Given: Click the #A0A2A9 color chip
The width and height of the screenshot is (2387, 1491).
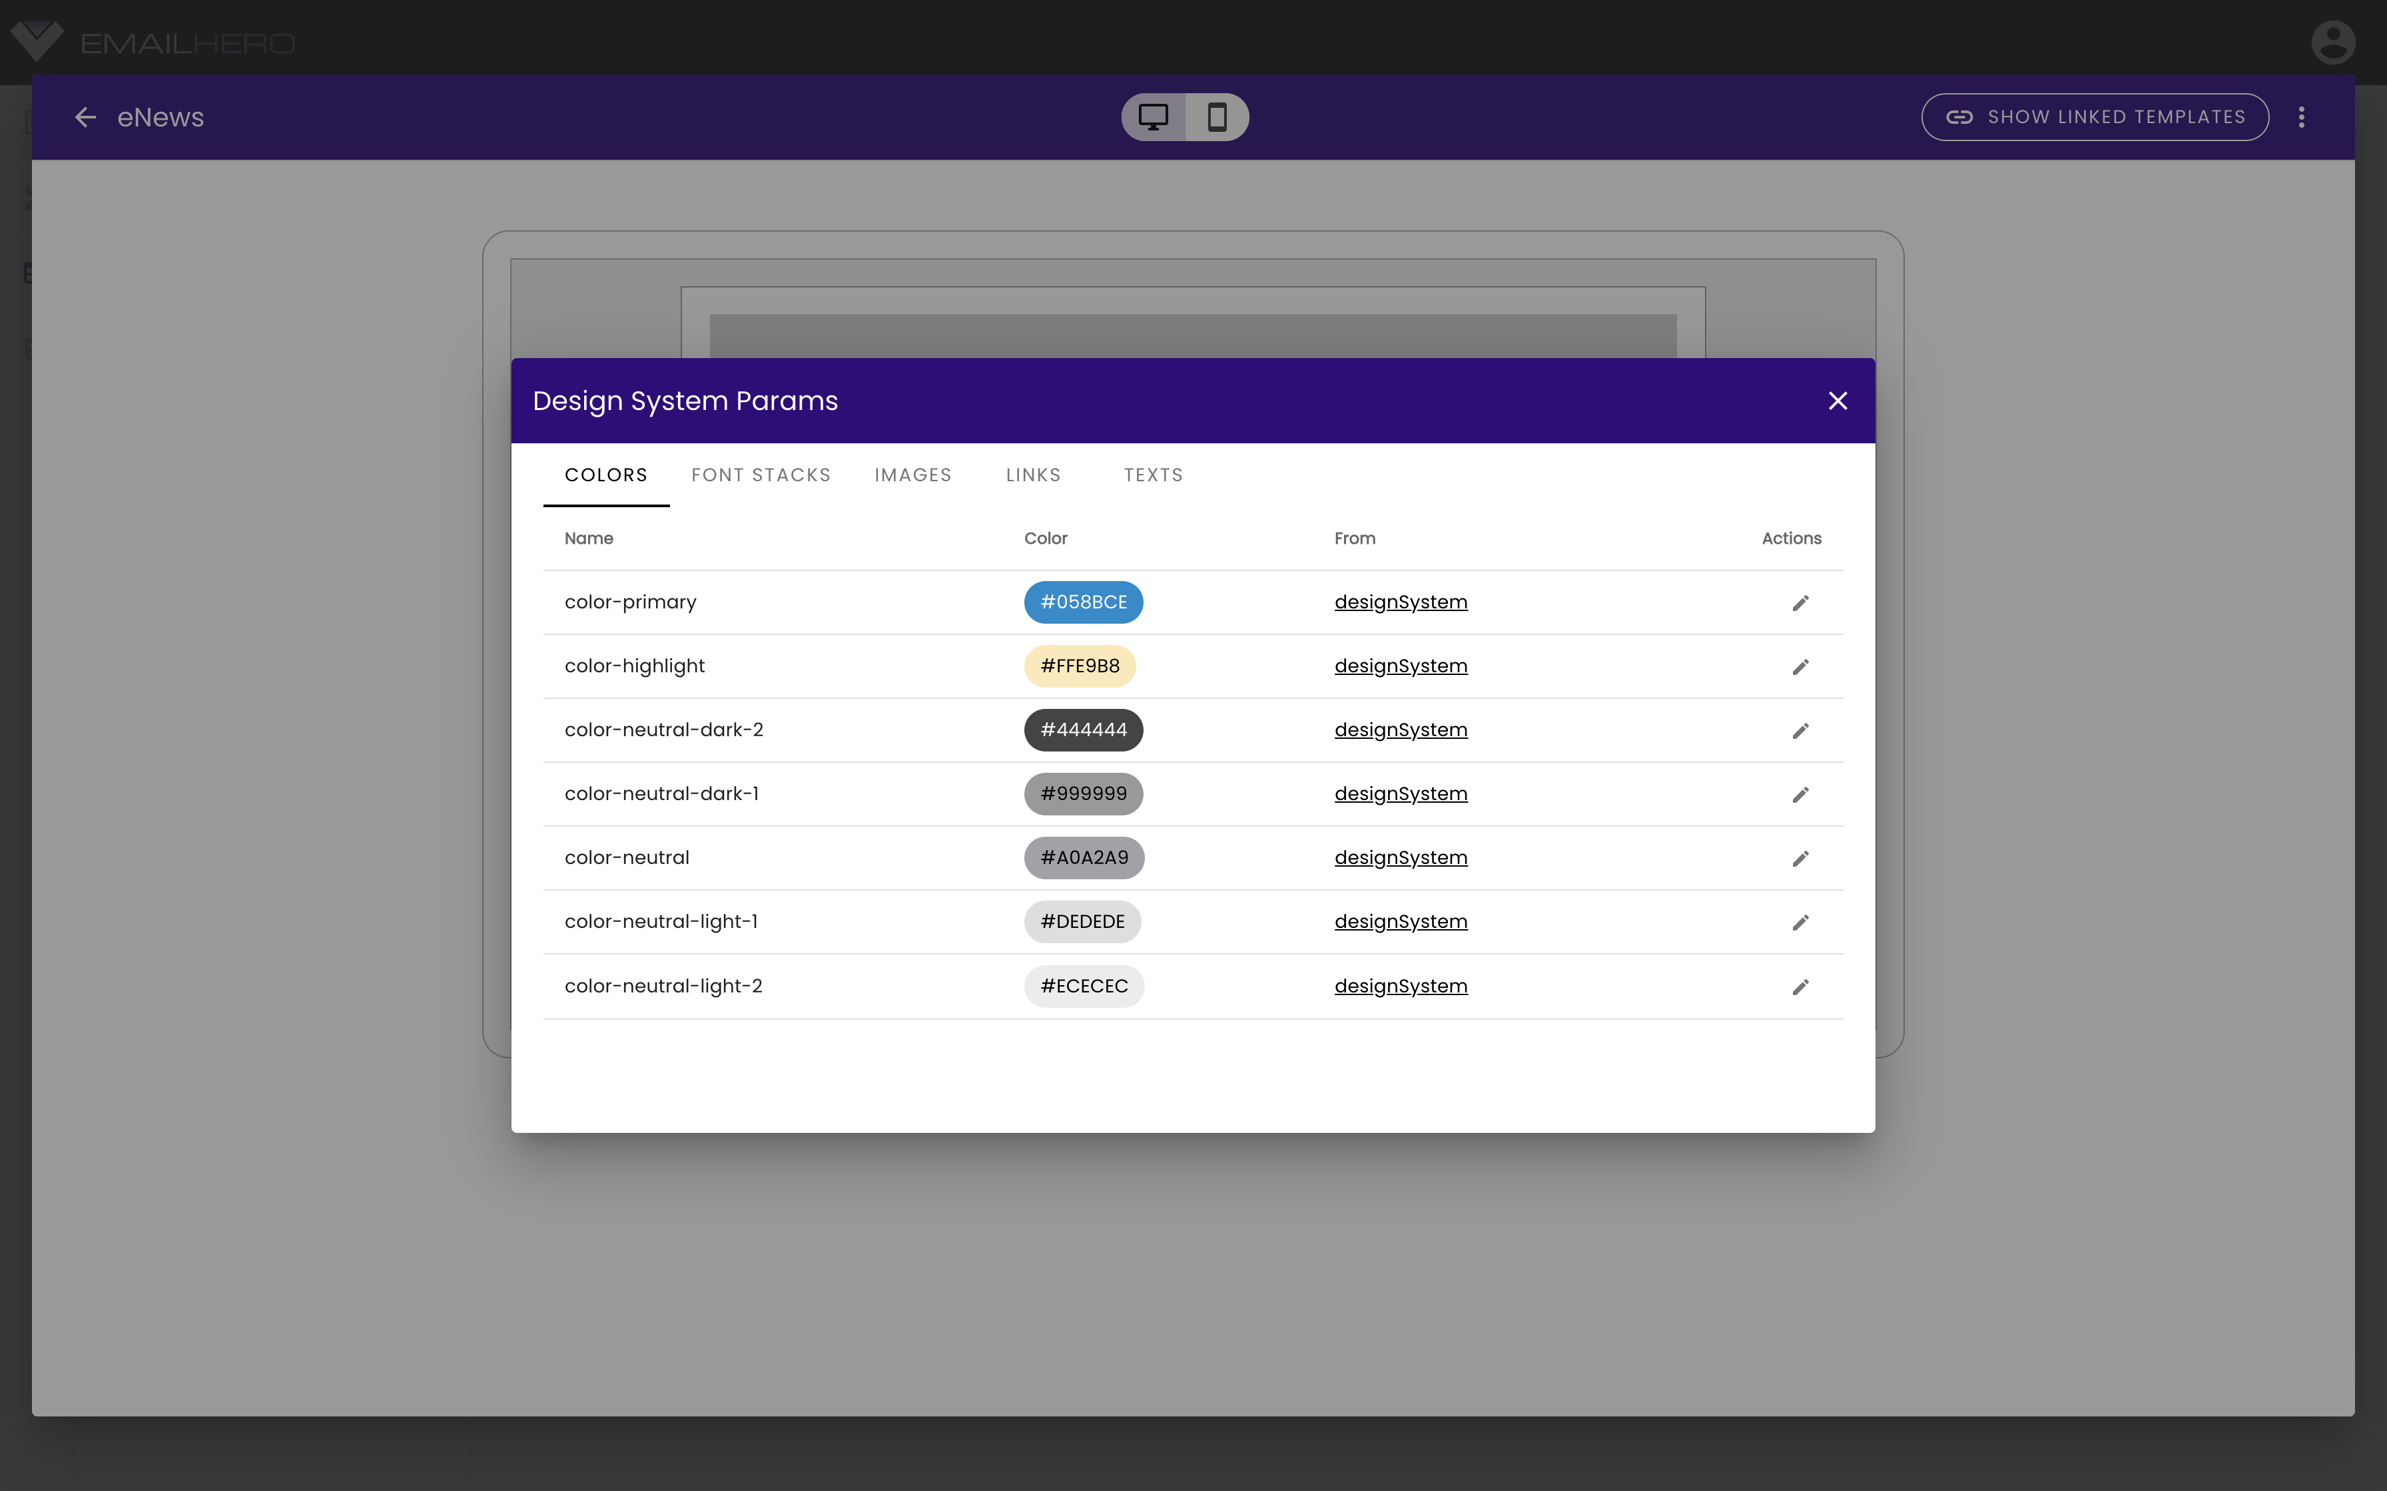Looking at the screenshot, I should (1084, 858).
